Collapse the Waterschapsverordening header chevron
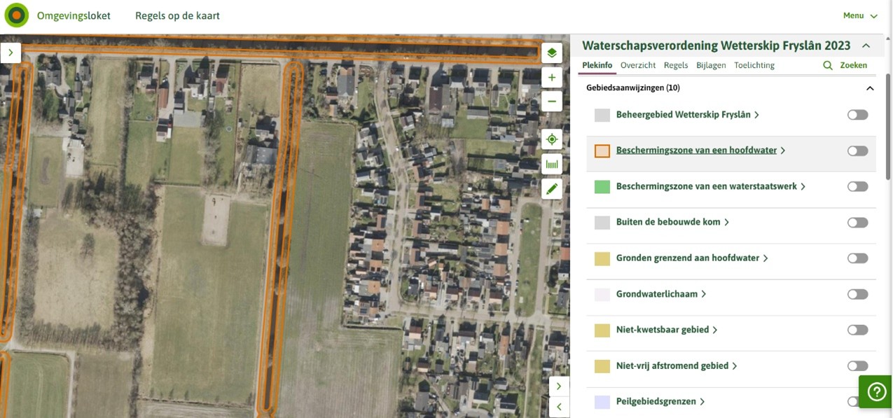The width and height of the screenshot is (893, 418). (x=866, y=46)
